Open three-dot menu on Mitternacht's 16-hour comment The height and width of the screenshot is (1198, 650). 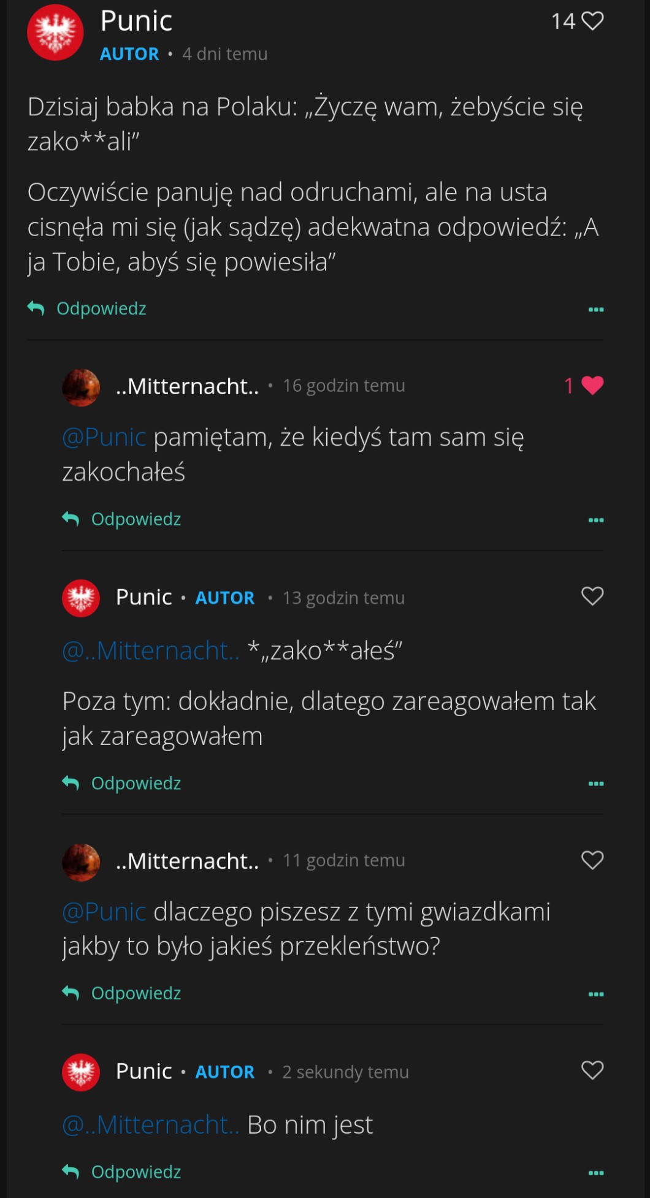(x=596, y=521)
